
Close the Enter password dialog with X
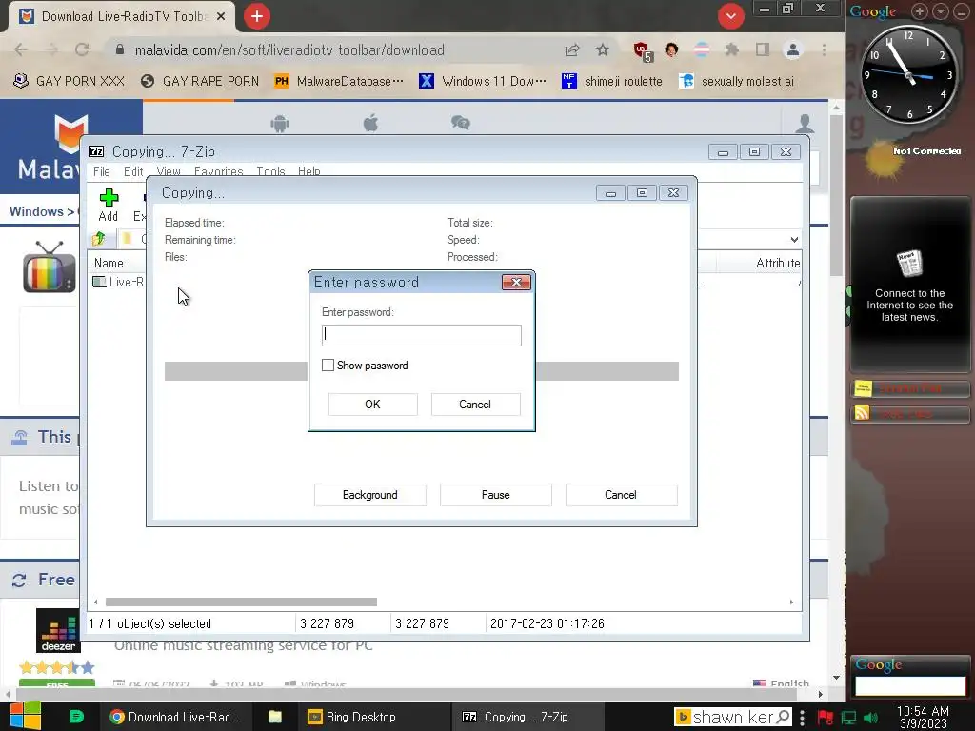516,282
